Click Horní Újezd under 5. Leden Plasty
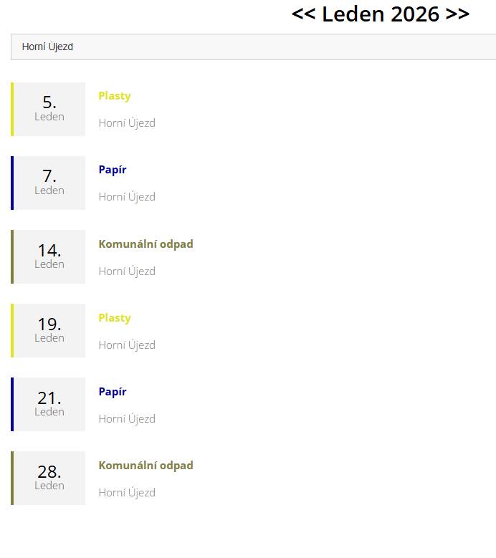496x558 pixels. [x=127, y=123]
